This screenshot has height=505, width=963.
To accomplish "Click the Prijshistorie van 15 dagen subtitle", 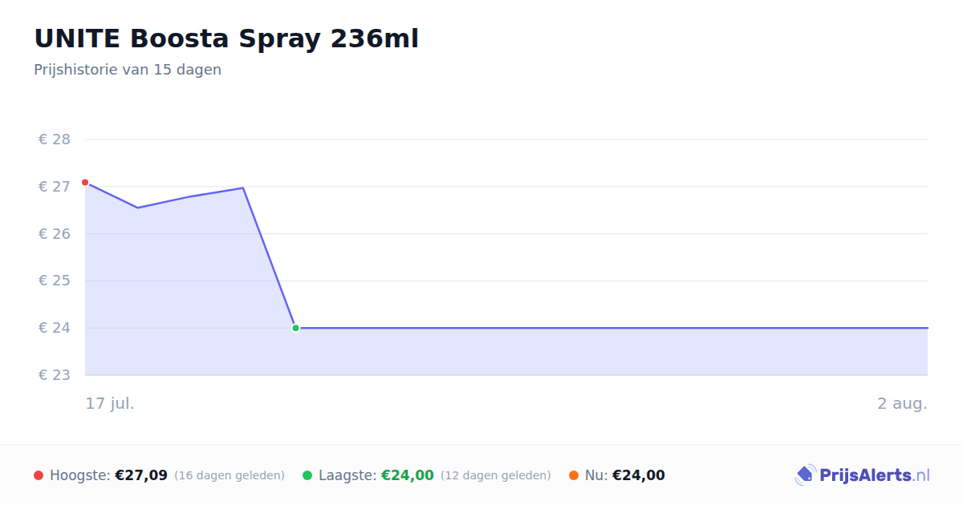I will tap(128, 70).
